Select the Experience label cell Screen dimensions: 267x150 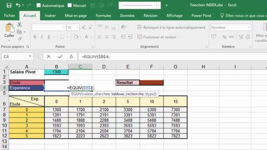[x=27, y=88]
